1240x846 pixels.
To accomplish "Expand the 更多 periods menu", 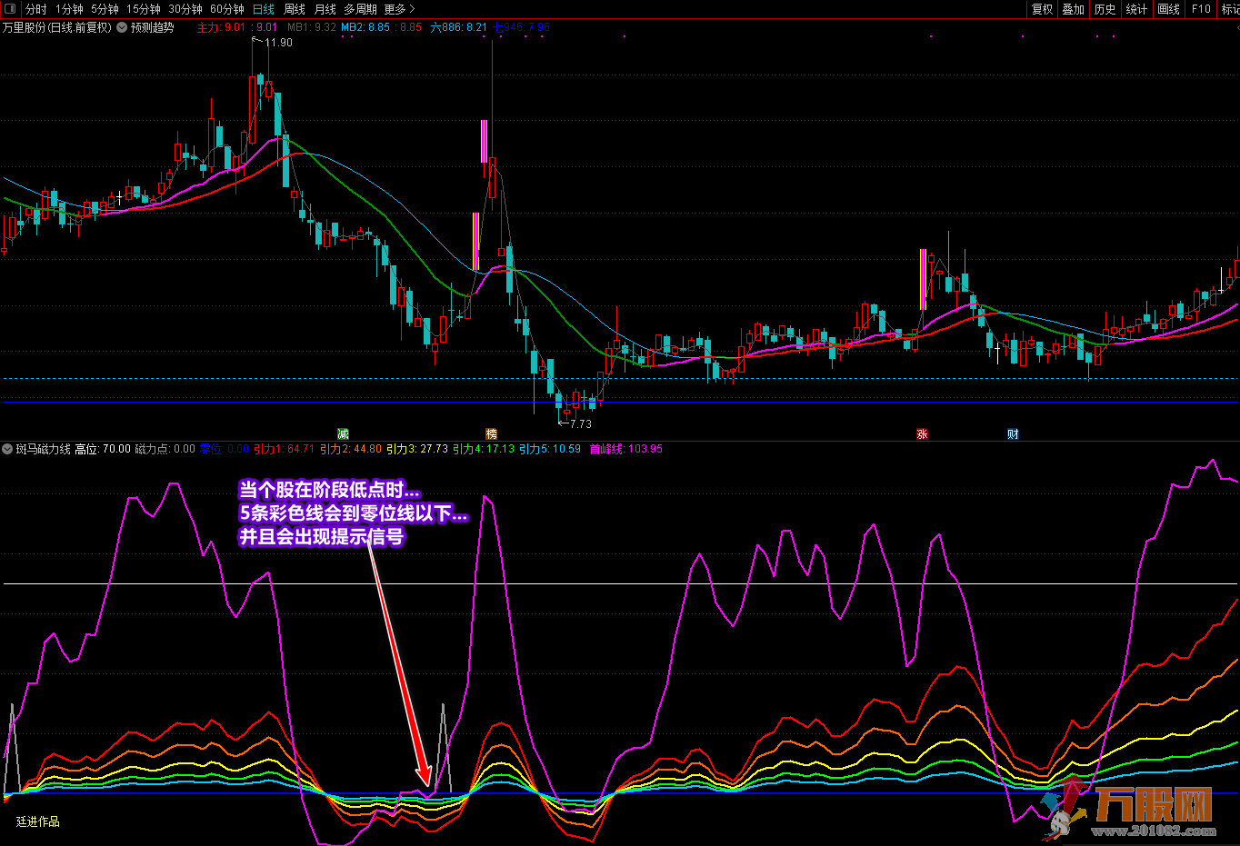I will [399, 9].
